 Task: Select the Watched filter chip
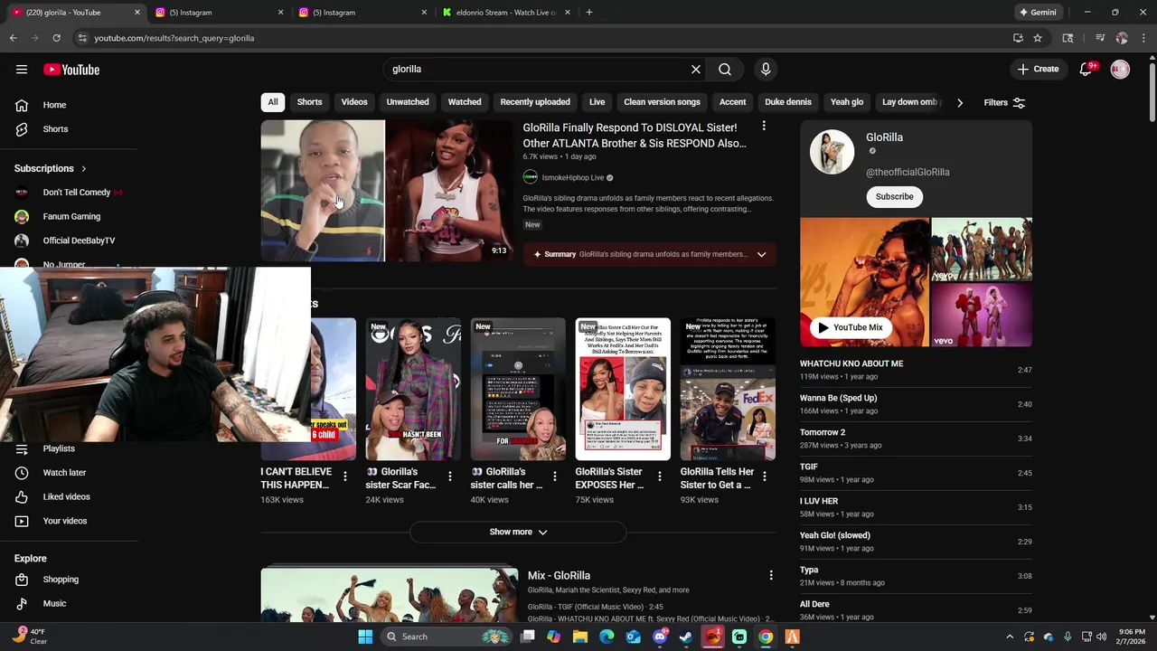[x=465, y=102]
